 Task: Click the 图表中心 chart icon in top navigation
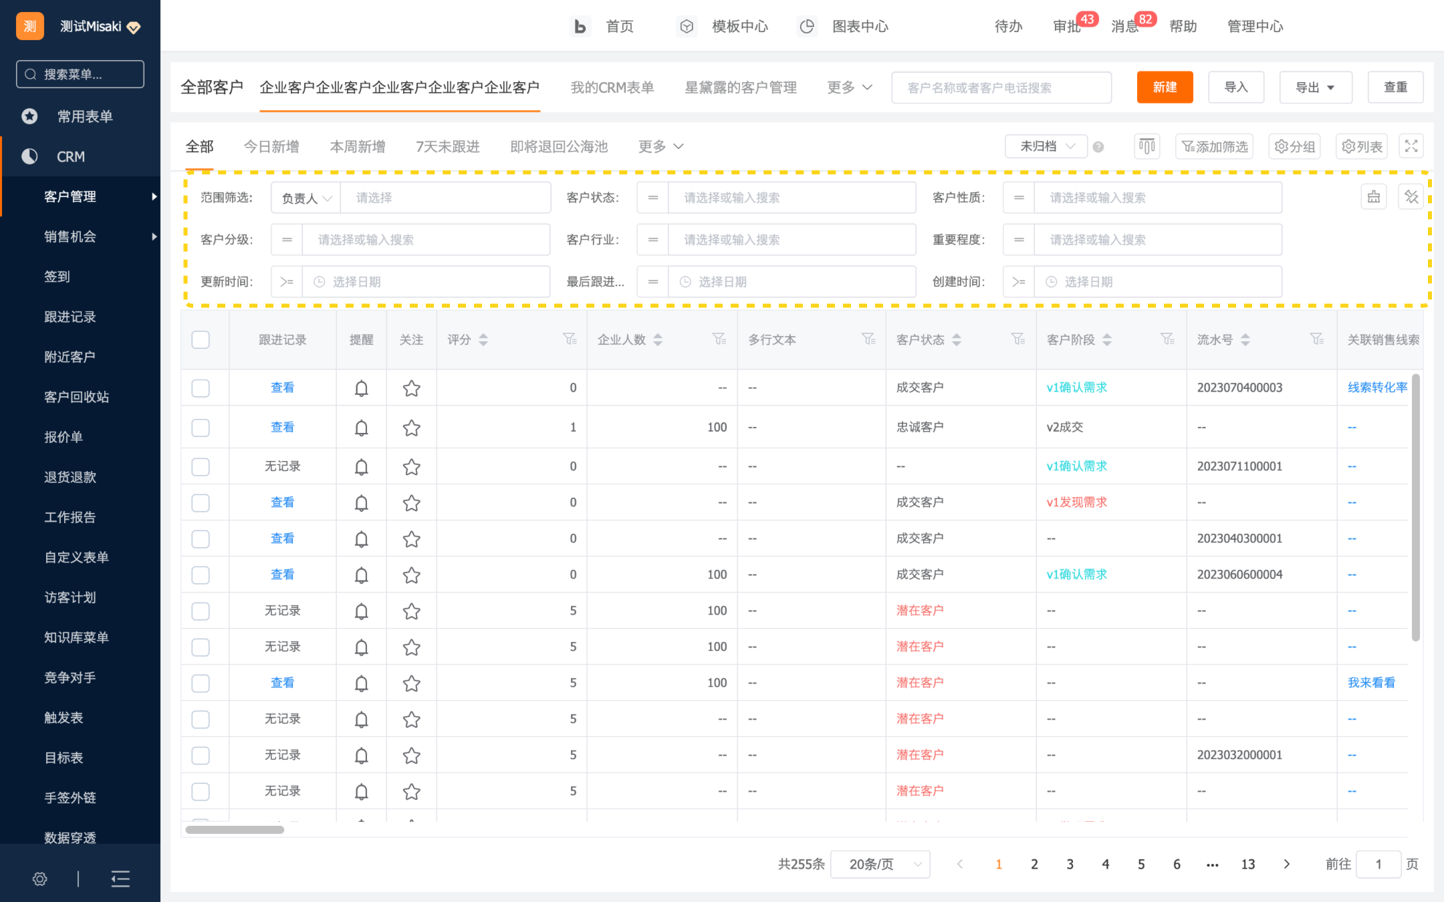(807, 26)
